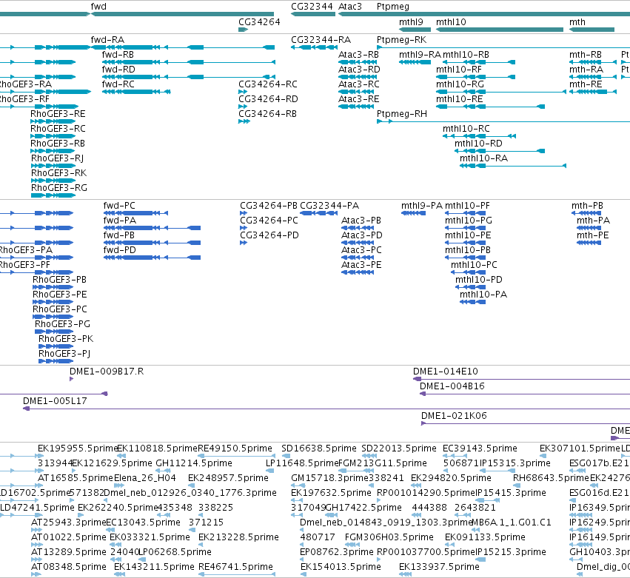Click the fwd-RC transcript label

point(118,84)
